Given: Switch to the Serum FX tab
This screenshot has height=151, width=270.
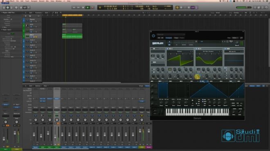Looking at the screenshot, I should click(x=176, y=45).
